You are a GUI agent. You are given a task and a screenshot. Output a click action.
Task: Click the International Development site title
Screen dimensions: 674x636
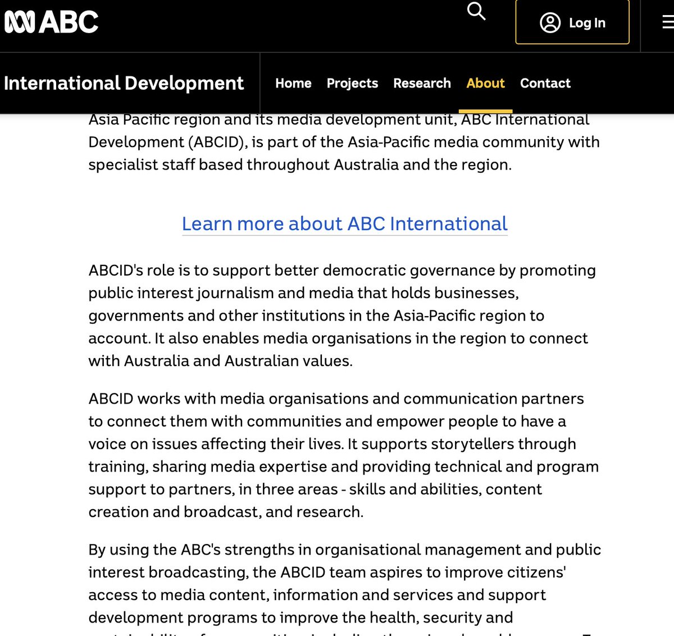124,83
